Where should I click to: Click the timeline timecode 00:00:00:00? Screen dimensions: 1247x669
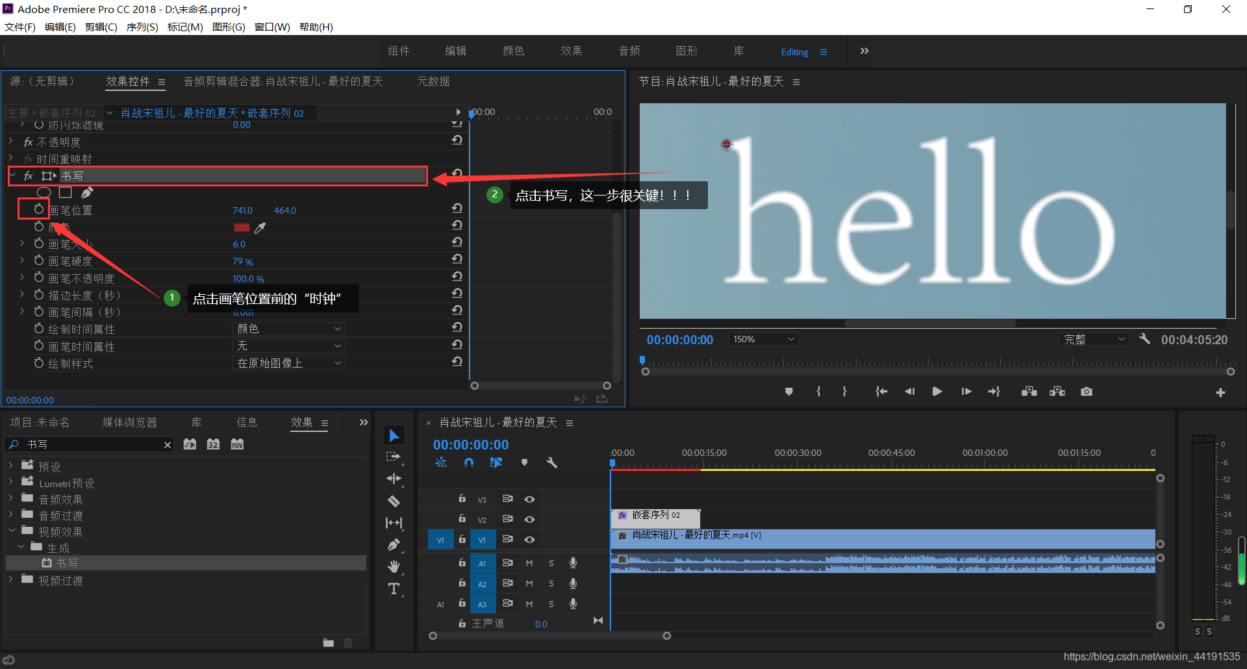[471, 445]
